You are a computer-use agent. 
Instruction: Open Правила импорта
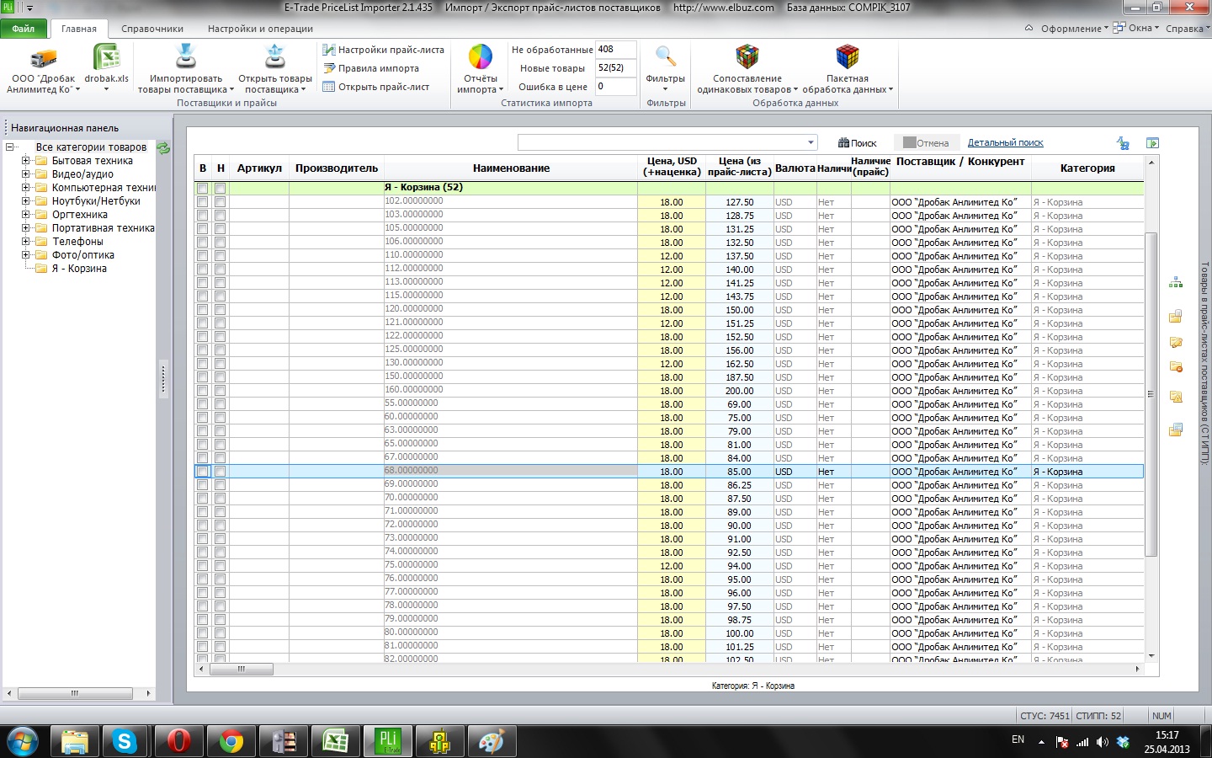pos(371,68)
